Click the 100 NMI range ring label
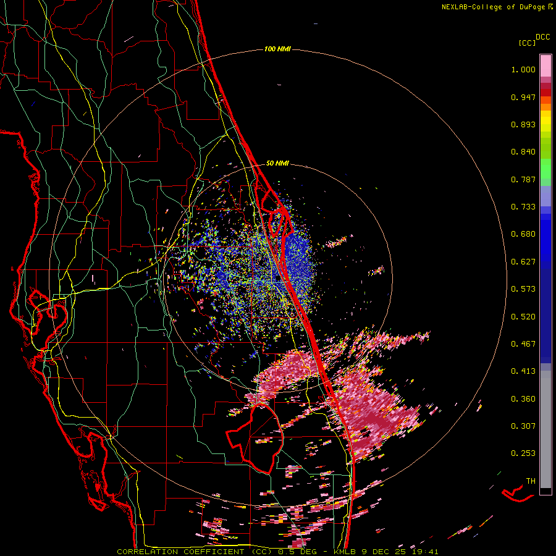 [x=277, y=49]
